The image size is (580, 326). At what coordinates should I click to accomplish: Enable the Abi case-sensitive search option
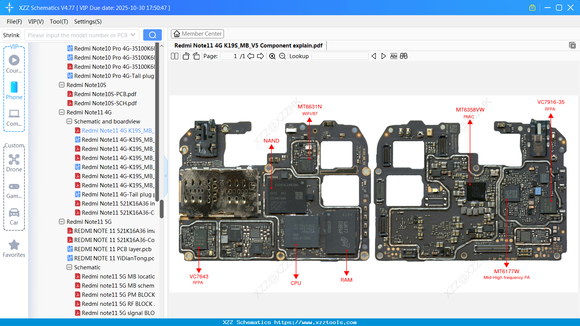[394, 56]
